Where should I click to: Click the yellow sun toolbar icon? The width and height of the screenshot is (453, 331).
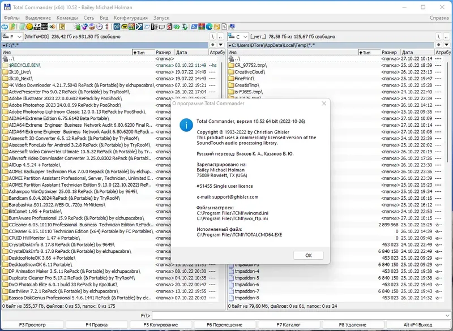click(x=29, y=27)
